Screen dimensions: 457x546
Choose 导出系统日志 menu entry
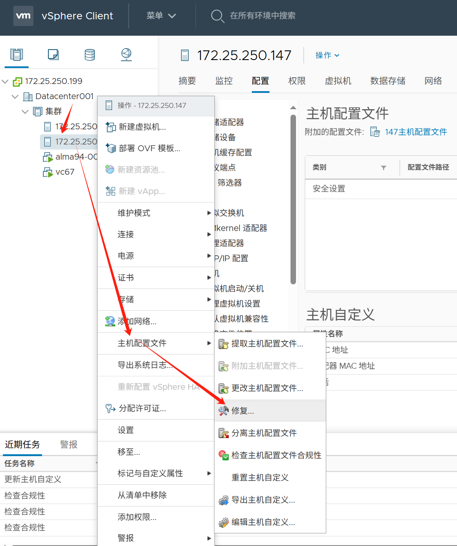coord(156,365)
